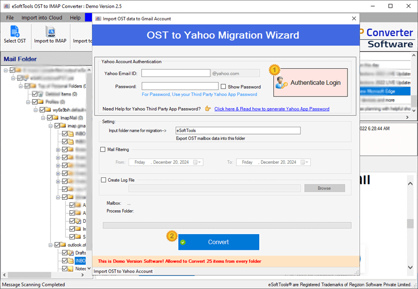Screen dimensions: 418x289
Task: Uncheck the Deleted Items folder checkbox
Action: 34,94
